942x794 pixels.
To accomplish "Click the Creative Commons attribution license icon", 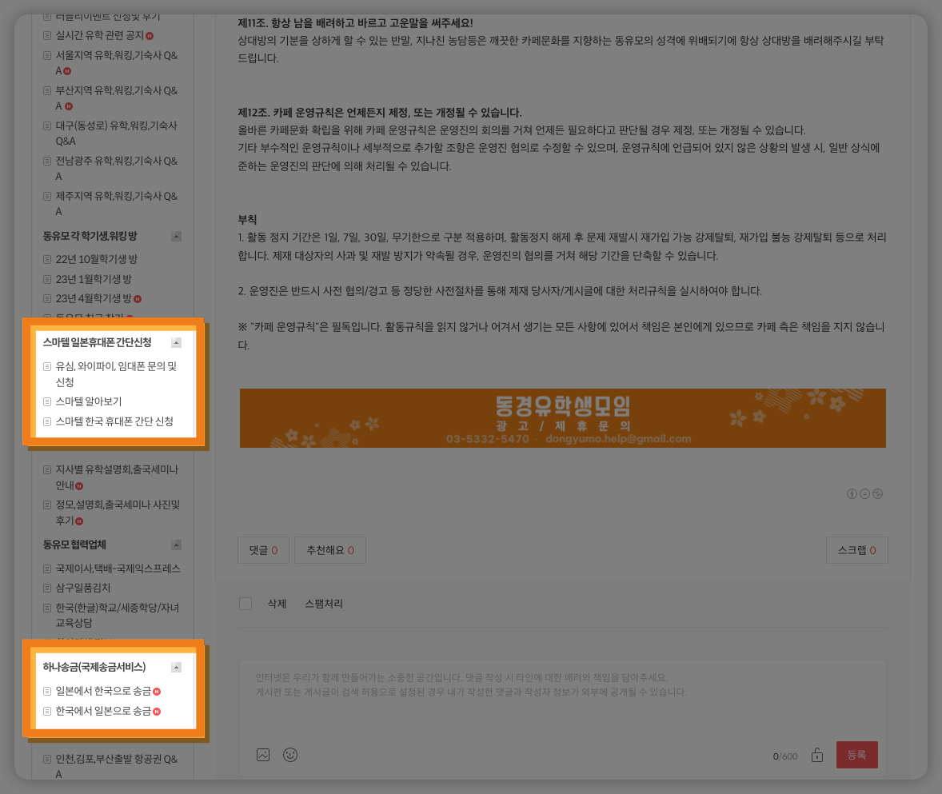I will [852, 493].
